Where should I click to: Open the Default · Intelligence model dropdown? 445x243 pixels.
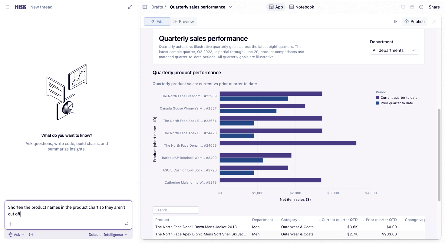point(108,235)
